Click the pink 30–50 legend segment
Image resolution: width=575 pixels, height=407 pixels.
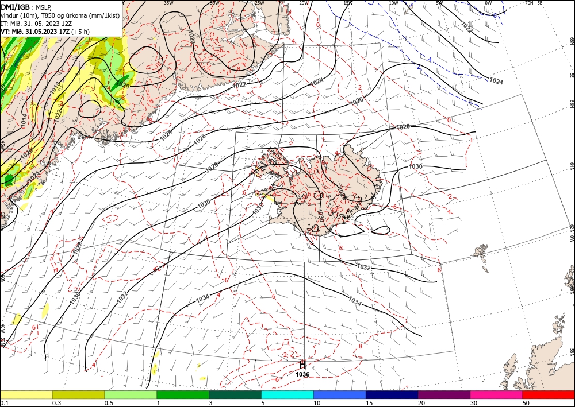click(497, 394)
